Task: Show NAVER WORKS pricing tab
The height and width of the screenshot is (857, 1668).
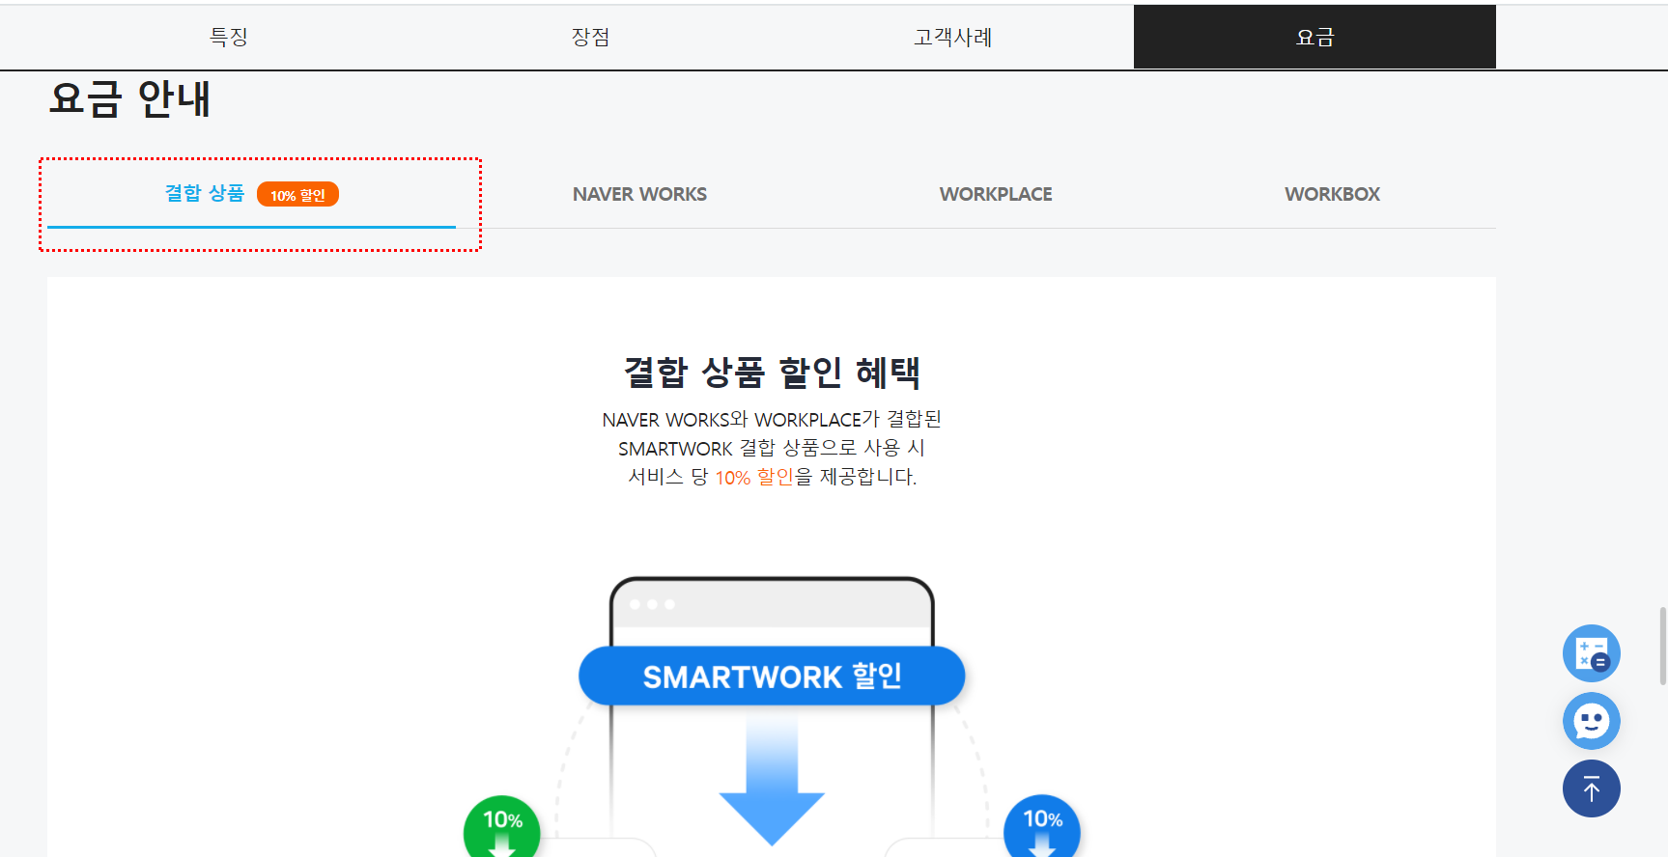Action: [639, 194]
